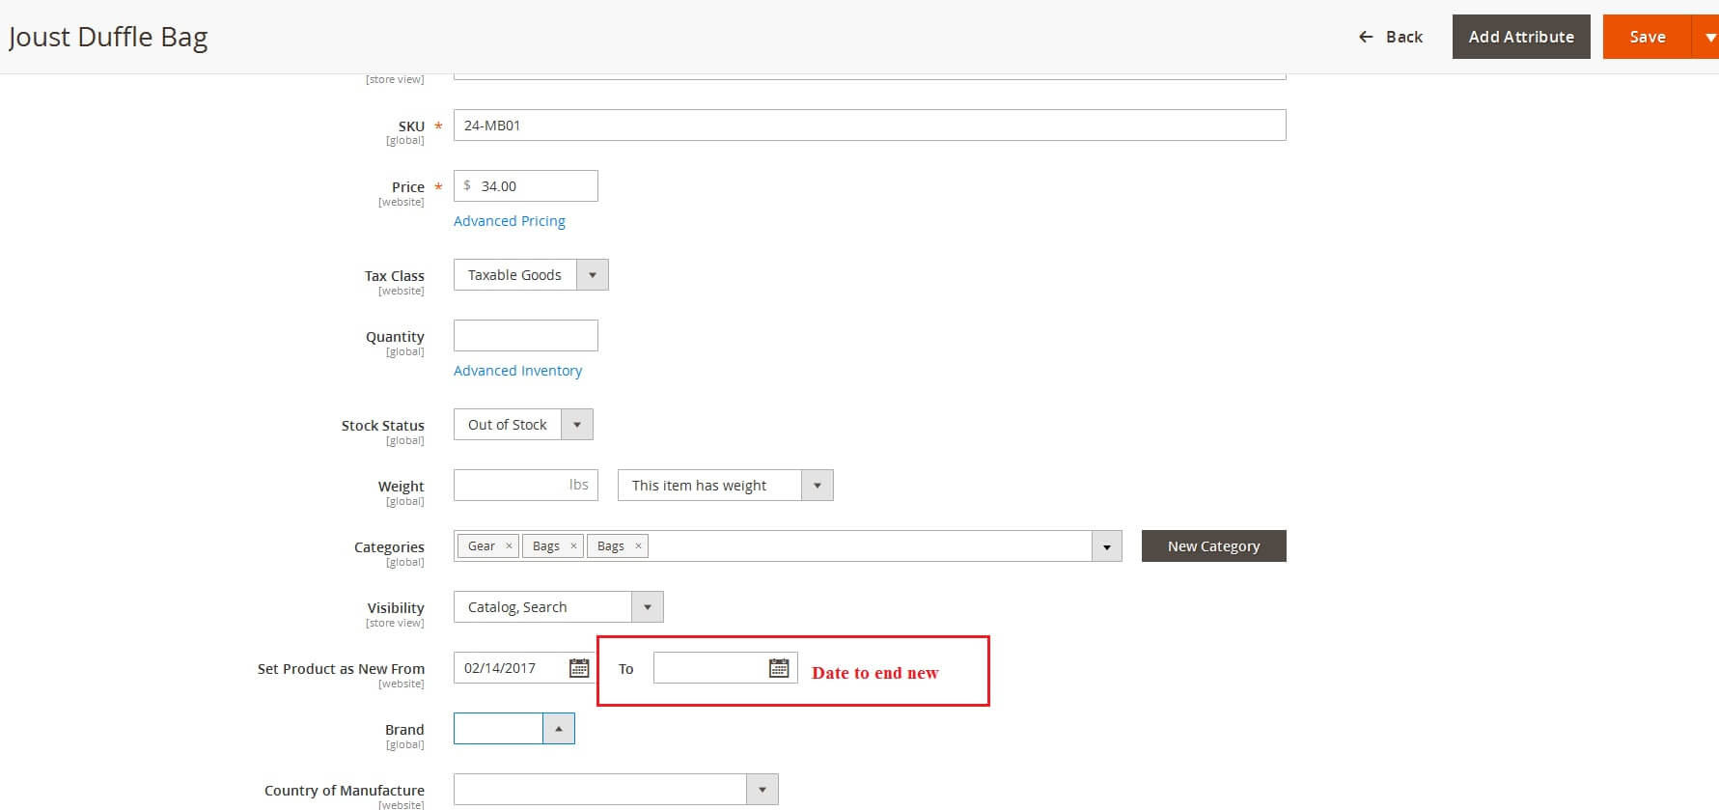The height and width of the screenshot is (810, 1719).
Task: Click the Stock Status label
Action: pos(382,426)
